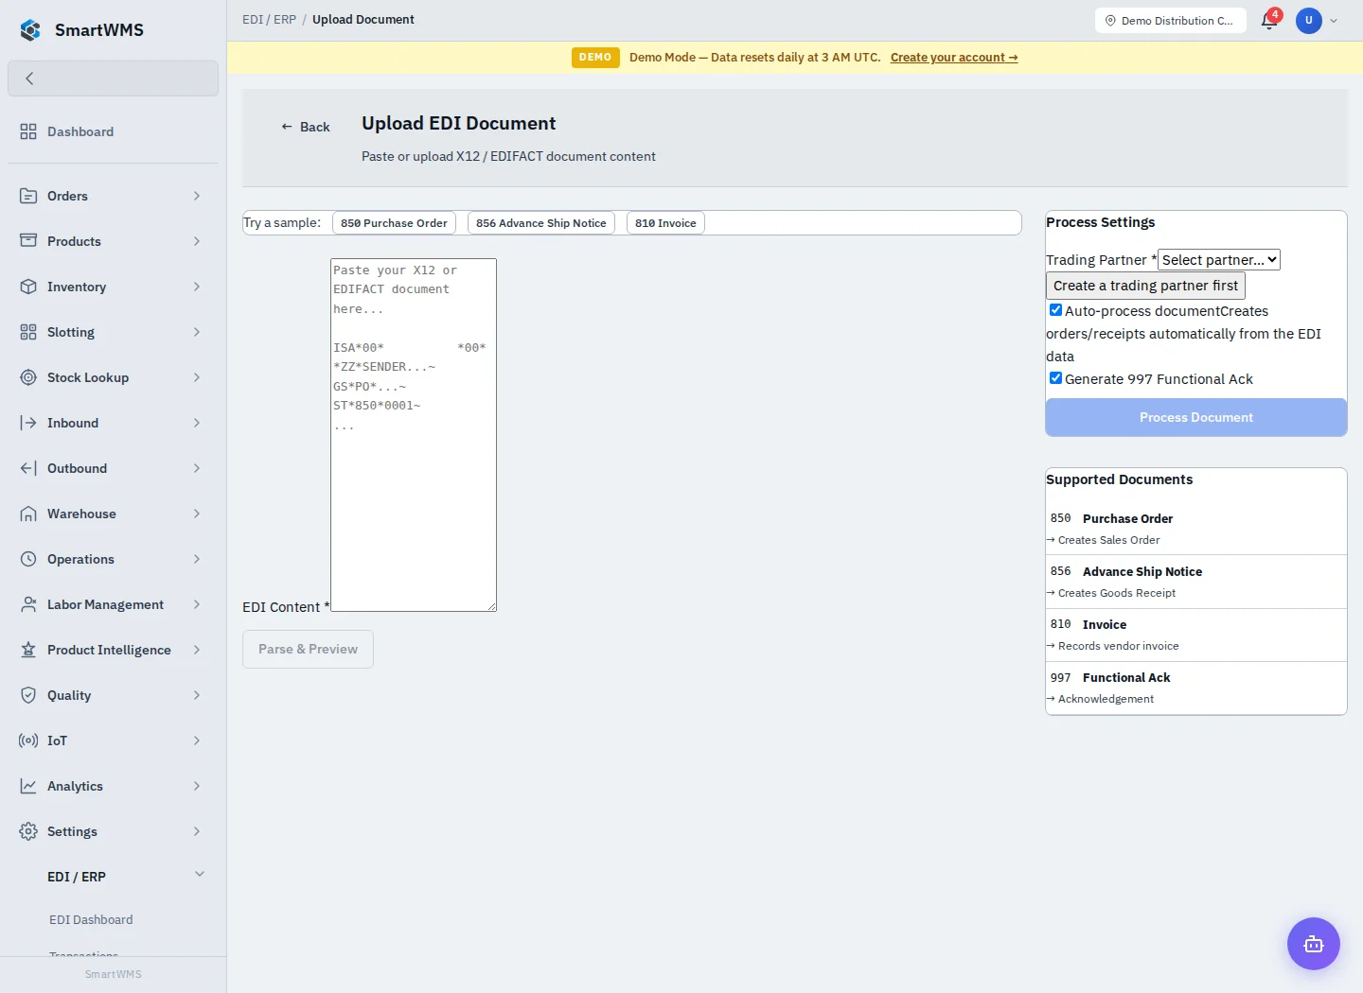The image size is (1363, 993).
Task: Open the user avatar U menu
Action: [1309, 20]
